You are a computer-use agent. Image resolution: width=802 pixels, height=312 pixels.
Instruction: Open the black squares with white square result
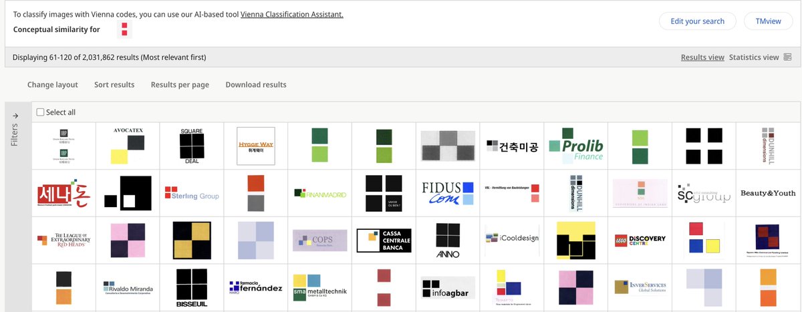(x=128, y=193)
